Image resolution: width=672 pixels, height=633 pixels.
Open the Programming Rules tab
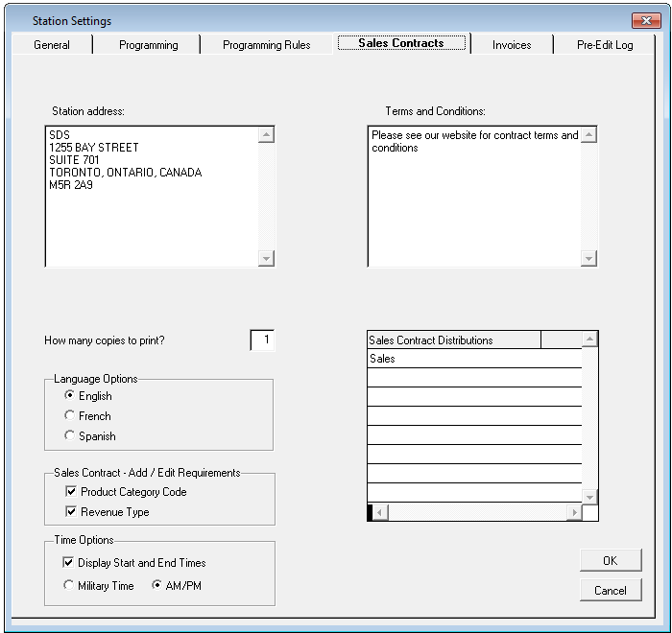pyautogui.click(x=266, y=45)
